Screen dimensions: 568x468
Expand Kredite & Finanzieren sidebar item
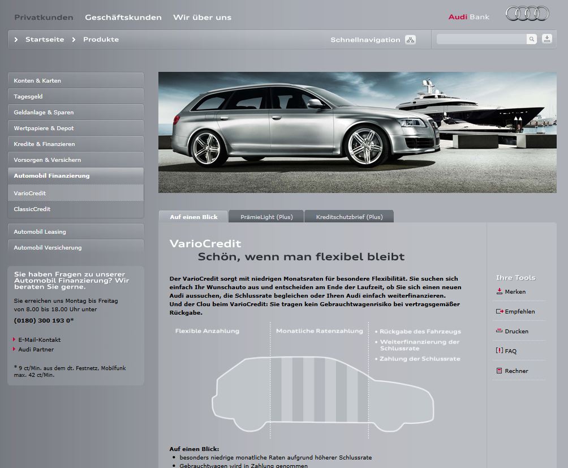[76, 144]
